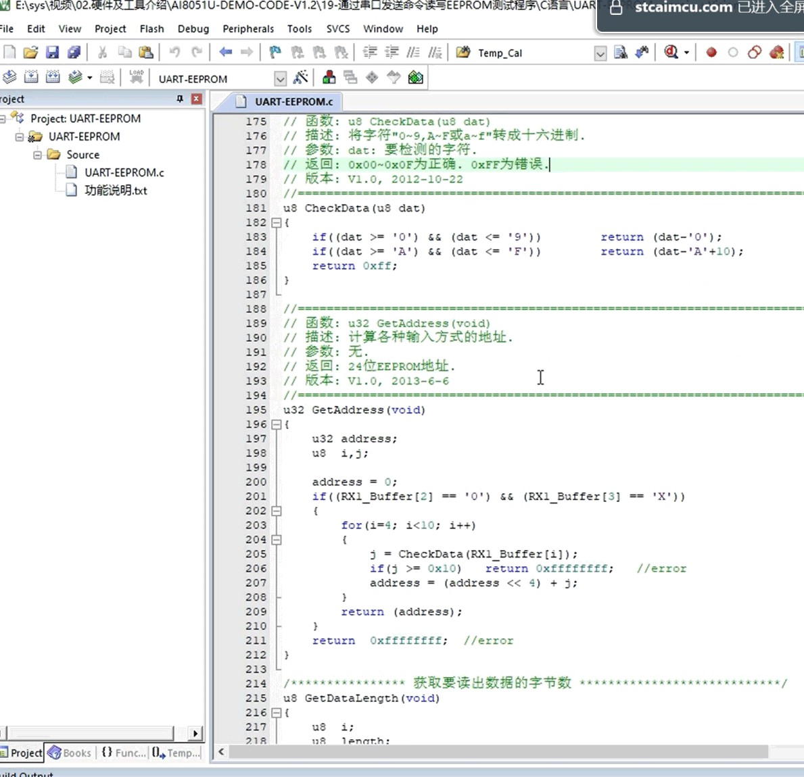
Task: Open the Temp_Cal find history dropdown
Action: pyautogui.click(x=600, y=53)
